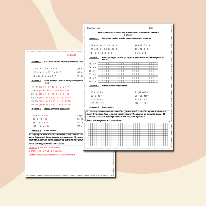The image size is (206, 206).
Task: Select the expression "48 + 32 : 8 = 10"
Action: pyautogui.click(x=142, y=45)
